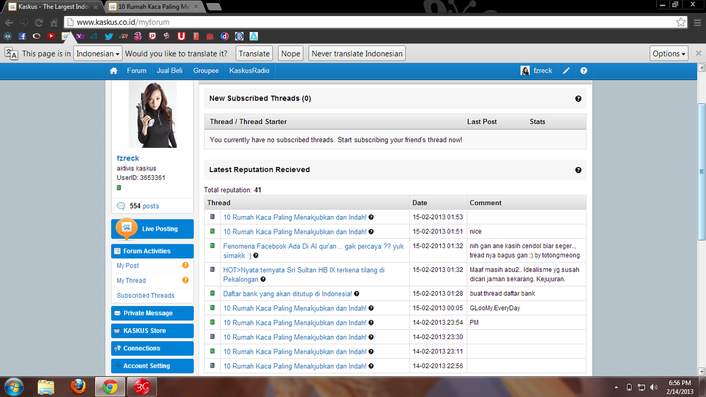Open 'Fenomena Facebook Ada Di Al qur'an' thread
The image size is (706, 397).
coord(313,251)
